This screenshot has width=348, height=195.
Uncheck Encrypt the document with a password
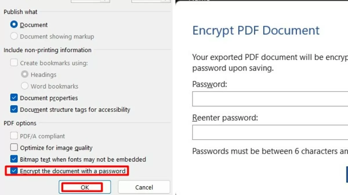[x=14, y=171]
